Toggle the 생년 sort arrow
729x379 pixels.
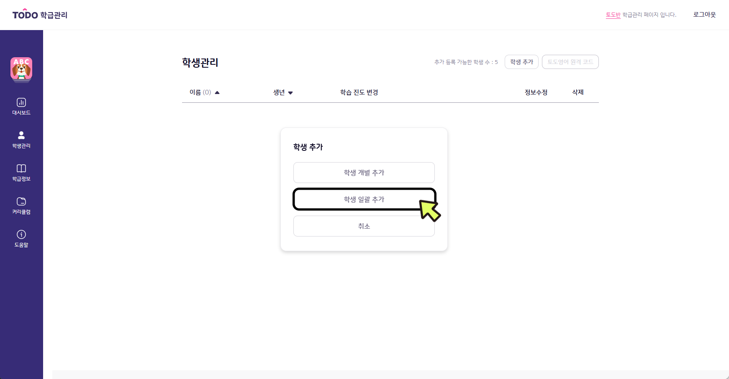pos(290,93)
